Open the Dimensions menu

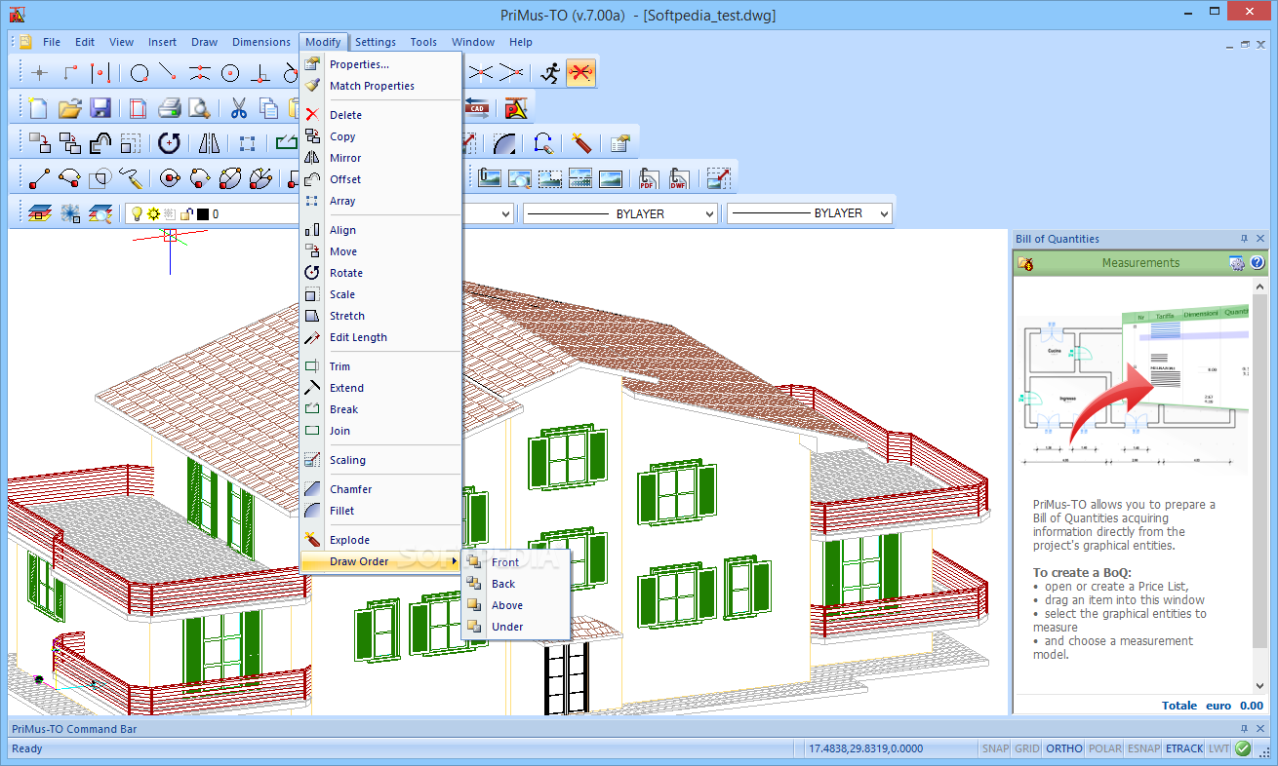[x=260, y=42]
